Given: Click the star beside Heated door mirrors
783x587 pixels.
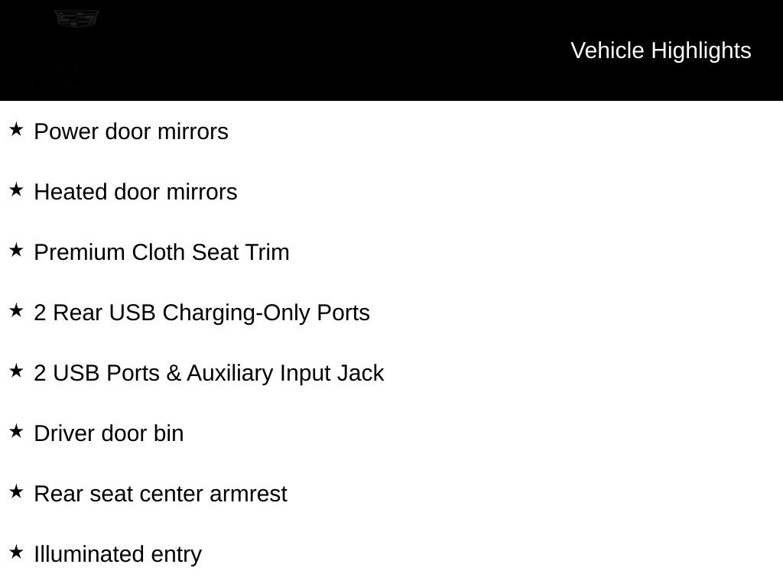Looking at the screenshot, I should [16, 190].
